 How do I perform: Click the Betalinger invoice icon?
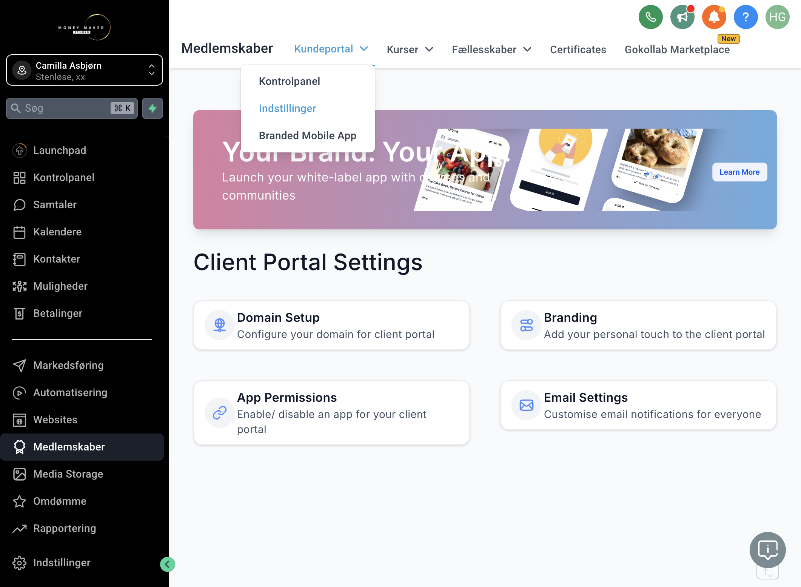point(20,313)
